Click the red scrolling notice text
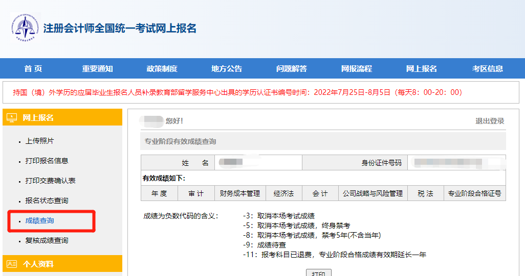This screenshot has height=276, width=525. [237, 92]
